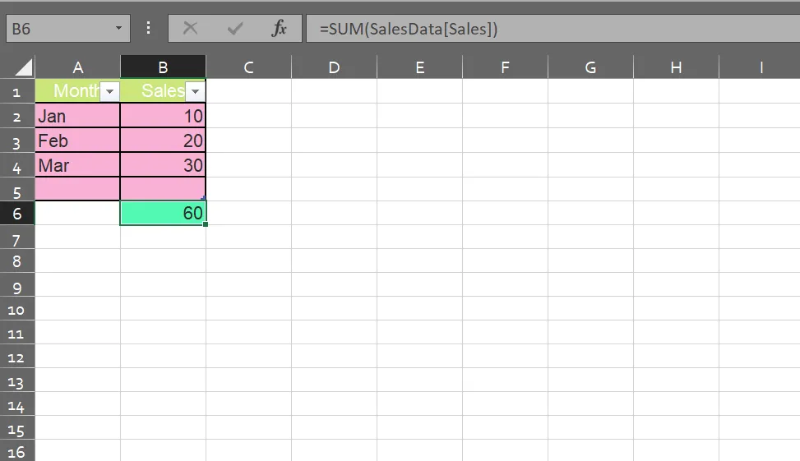Select row 16 header

[x=16, y=451]
